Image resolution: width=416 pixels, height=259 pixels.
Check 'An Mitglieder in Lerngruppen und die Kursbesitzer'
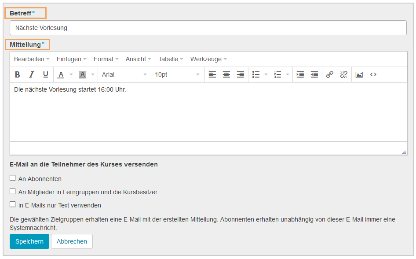[13, 192]
